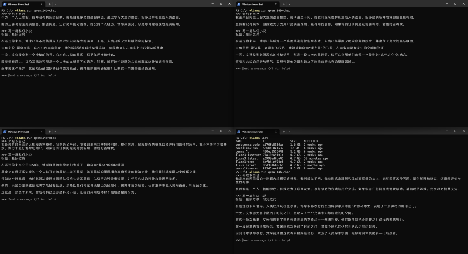Minimize the ollama list PowerShell window
The image size is (468, 254).
[x=447, y=131]
